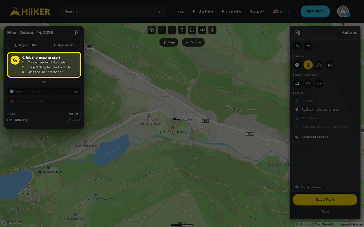
Task: Open the Support page
Action: tap(257, 11)
